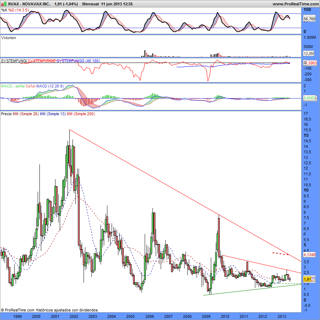Click the candlestick icon beside NVAX title
Image resolution: width=320 pixels, height=320 pixels.
(x=4, y=4)
